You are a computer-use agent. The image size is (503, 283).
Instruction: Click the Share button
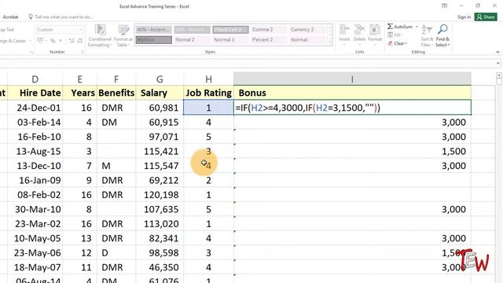pyautogui.click(x=486, y=17)
